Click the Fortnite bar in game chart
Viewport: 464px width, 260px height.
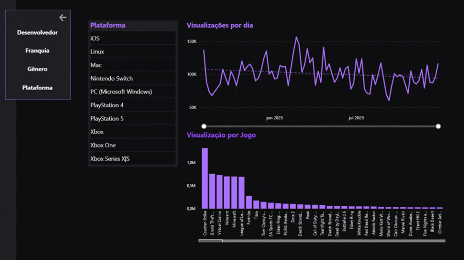pyautogui.click(x=249, y=202)
